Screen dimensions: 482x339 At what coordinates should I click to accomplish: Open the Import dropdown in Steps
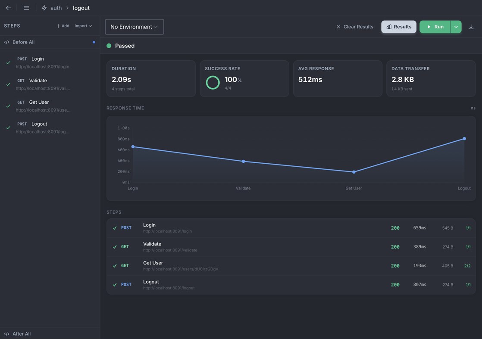pos(83,26)
